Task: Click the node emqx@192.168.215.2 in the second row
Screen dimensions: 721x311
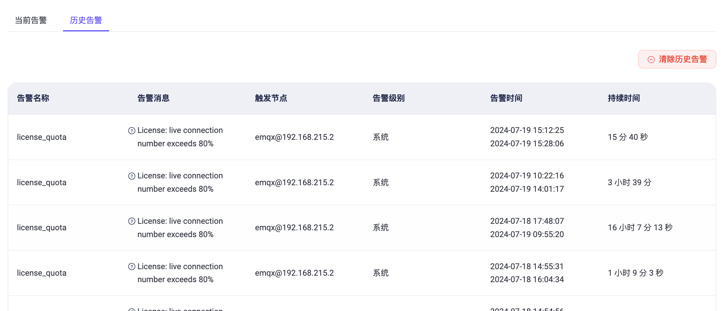Action: coord(294,182)
